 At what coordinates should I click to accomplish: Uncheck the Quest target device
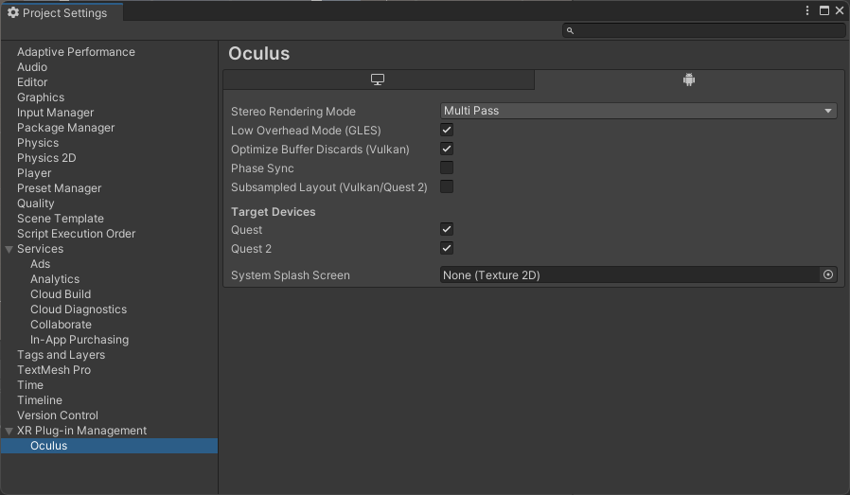[x=447, y=229]
